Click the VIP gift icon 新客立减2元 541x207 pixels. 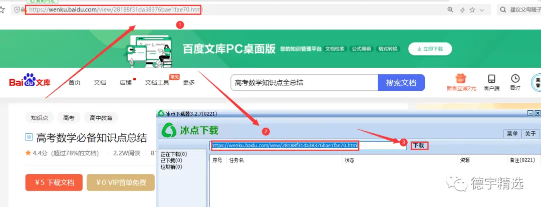point(461,82)
